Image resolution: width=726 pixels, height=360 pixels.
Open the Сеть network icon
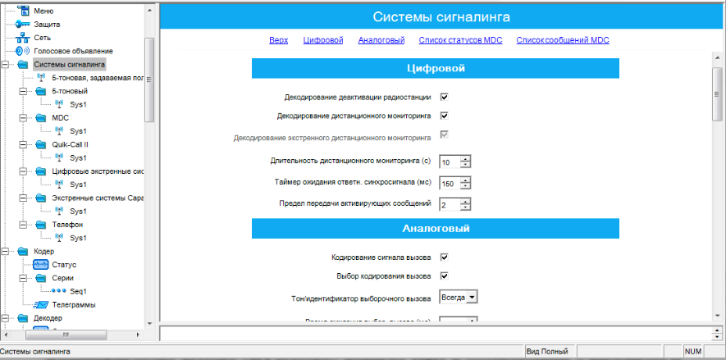point(23,38)
